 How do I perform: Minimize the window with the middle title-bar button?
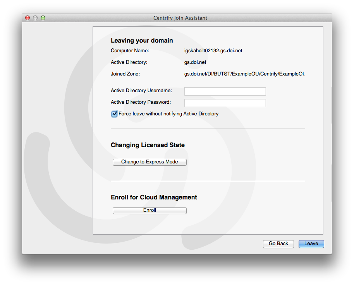coord(35,18)
